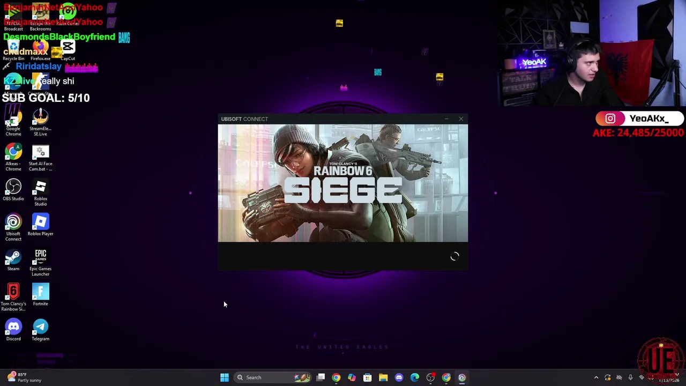Screen dimensions: 686x386
Task: Open File Explorer from the taskbar
Action: pos(383,377)
